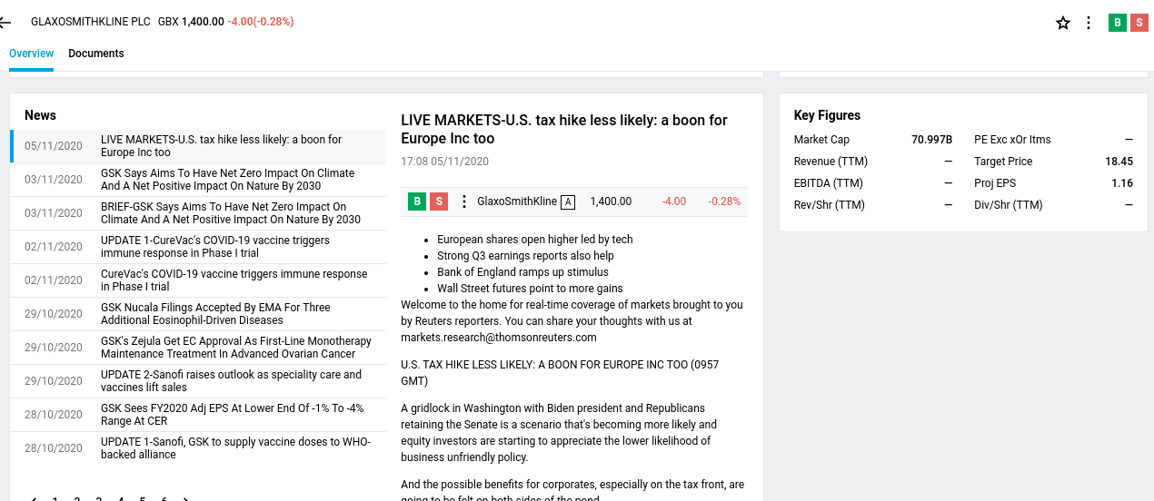Open 'UPDATE 1-Sanofi, GSK to supply vaccine doses' news
Image resolution: width=1154 pixels, height=501 pixels.
click(x=198, y=448)
